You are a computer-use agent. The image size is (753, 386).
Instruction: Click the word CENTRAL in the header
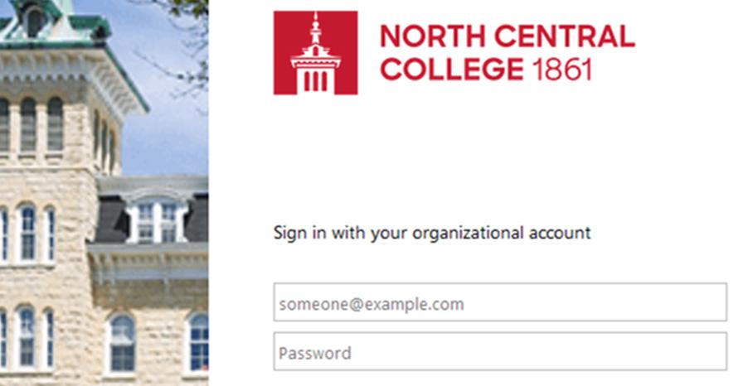pos(565,36)
